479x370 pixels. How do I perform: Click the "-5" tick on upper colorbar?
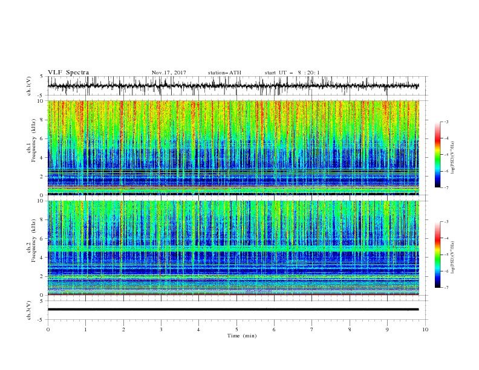[x=446, y=155]
